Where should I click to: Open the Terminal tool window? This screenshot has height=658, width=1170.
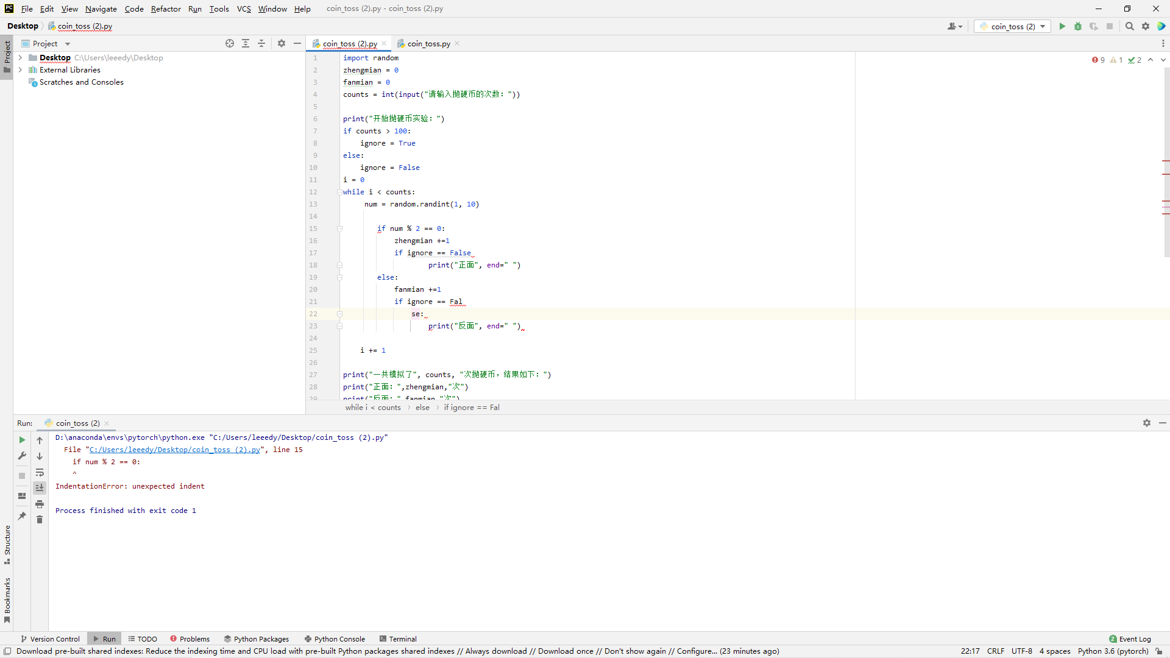(398, 639)
